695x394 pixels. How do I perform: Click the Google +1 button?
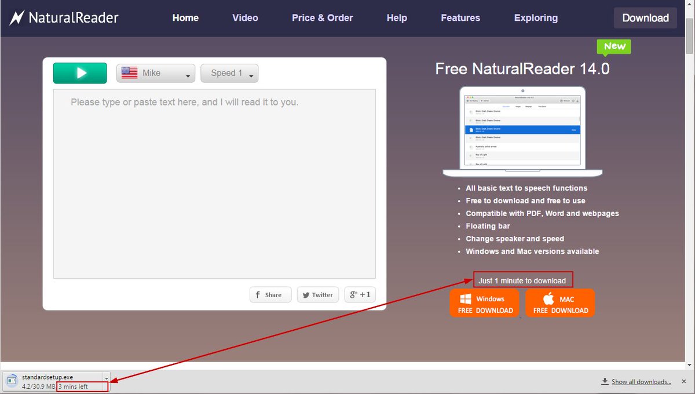[360, 294]
